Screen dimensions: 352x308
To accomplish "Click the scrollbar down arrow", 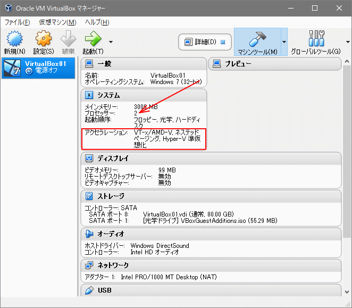I will [x=347, y=292].
